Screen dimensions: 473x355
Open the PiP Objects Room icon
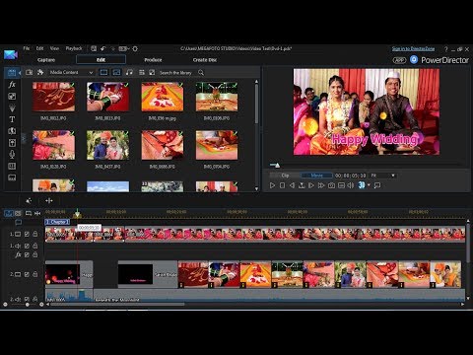point(12,97)
